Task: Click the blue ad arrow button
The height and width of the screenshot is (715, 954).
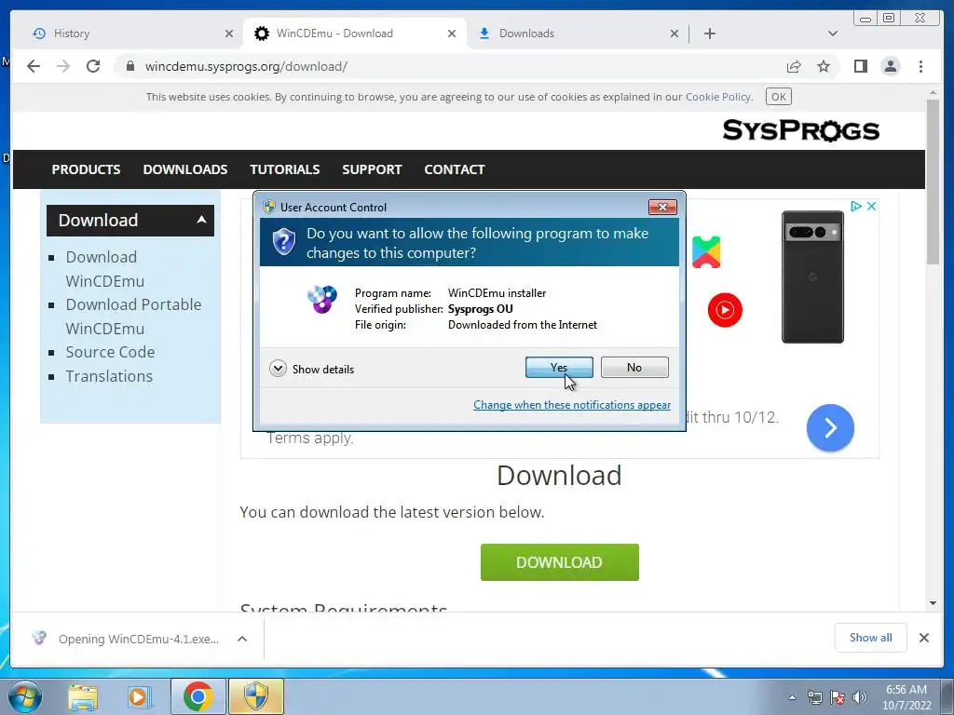Action: click(x=830, y=428)
